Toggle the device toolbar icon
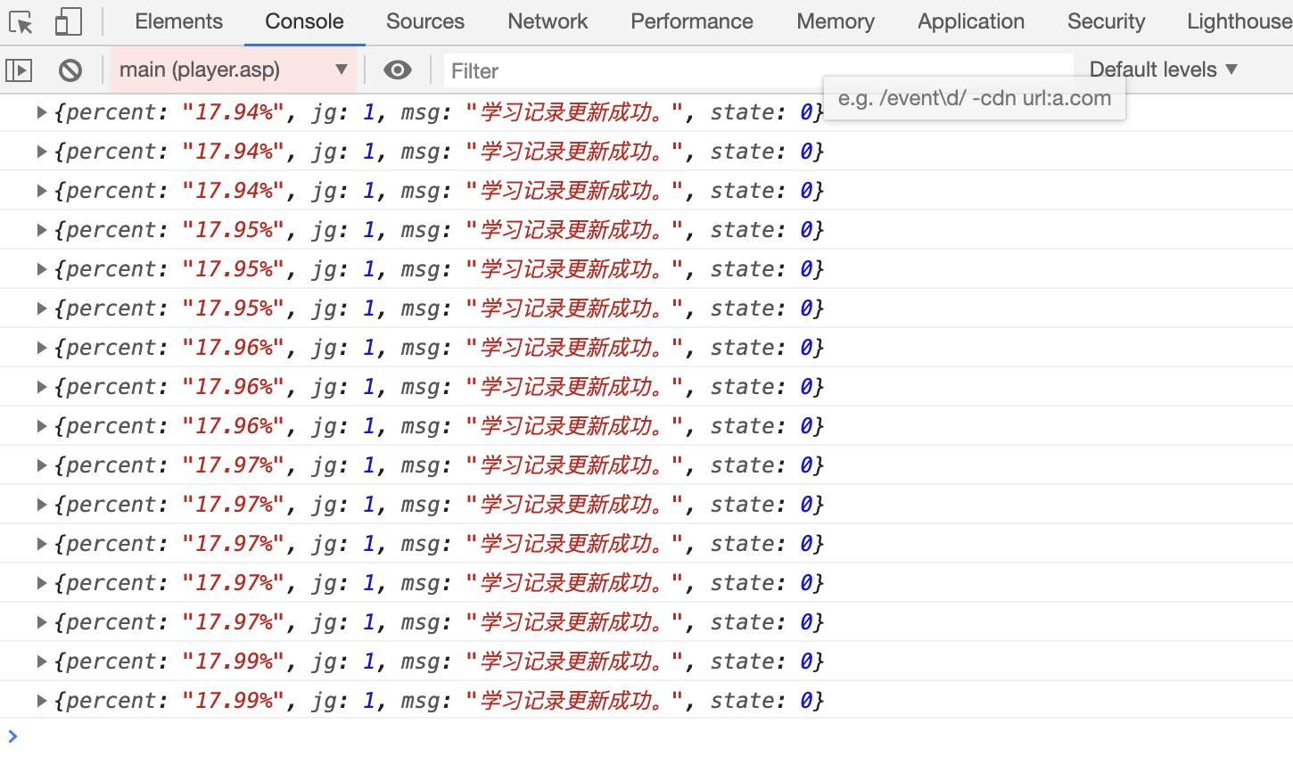1293x781 pixels. pyautogui.click(x=69, y=21)
